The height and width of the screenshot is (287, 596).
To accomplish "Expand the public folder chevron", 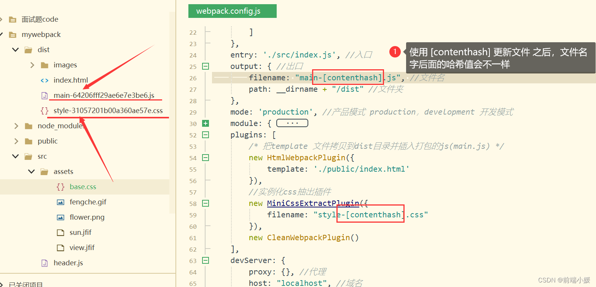I will (16, 141).
